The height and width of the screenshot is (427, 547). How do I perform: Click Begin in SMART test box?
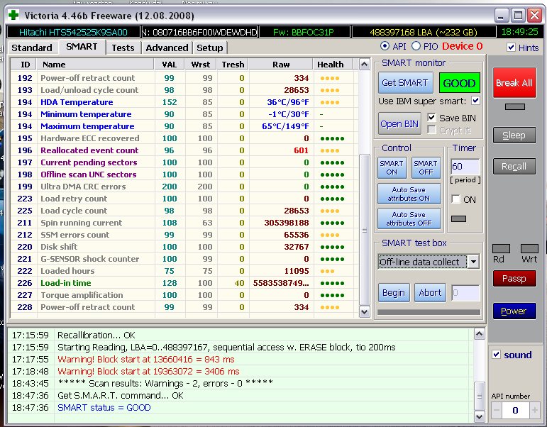click(x=394, y=293)
